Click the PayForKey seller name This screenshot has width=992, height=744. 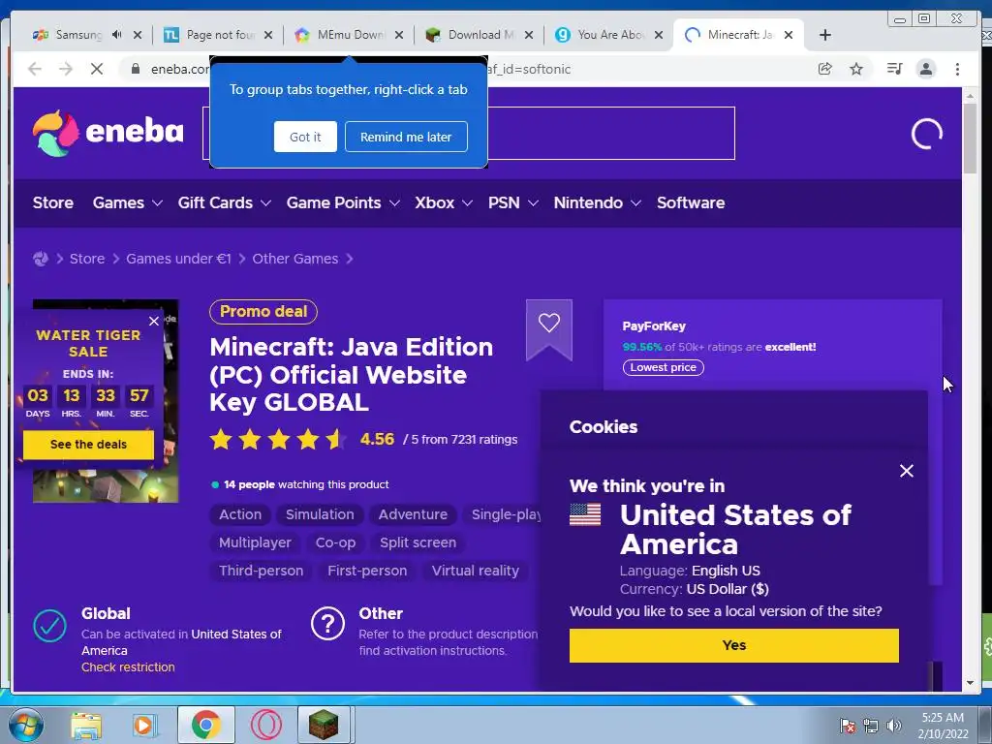[654, 326]
